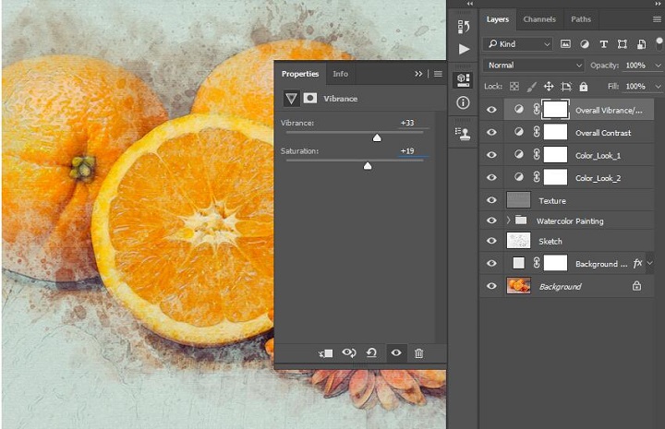Toggle layer filtering switch on/off
Image resolution: width=665 pixels, height=429 pixels.
point(659,43)
